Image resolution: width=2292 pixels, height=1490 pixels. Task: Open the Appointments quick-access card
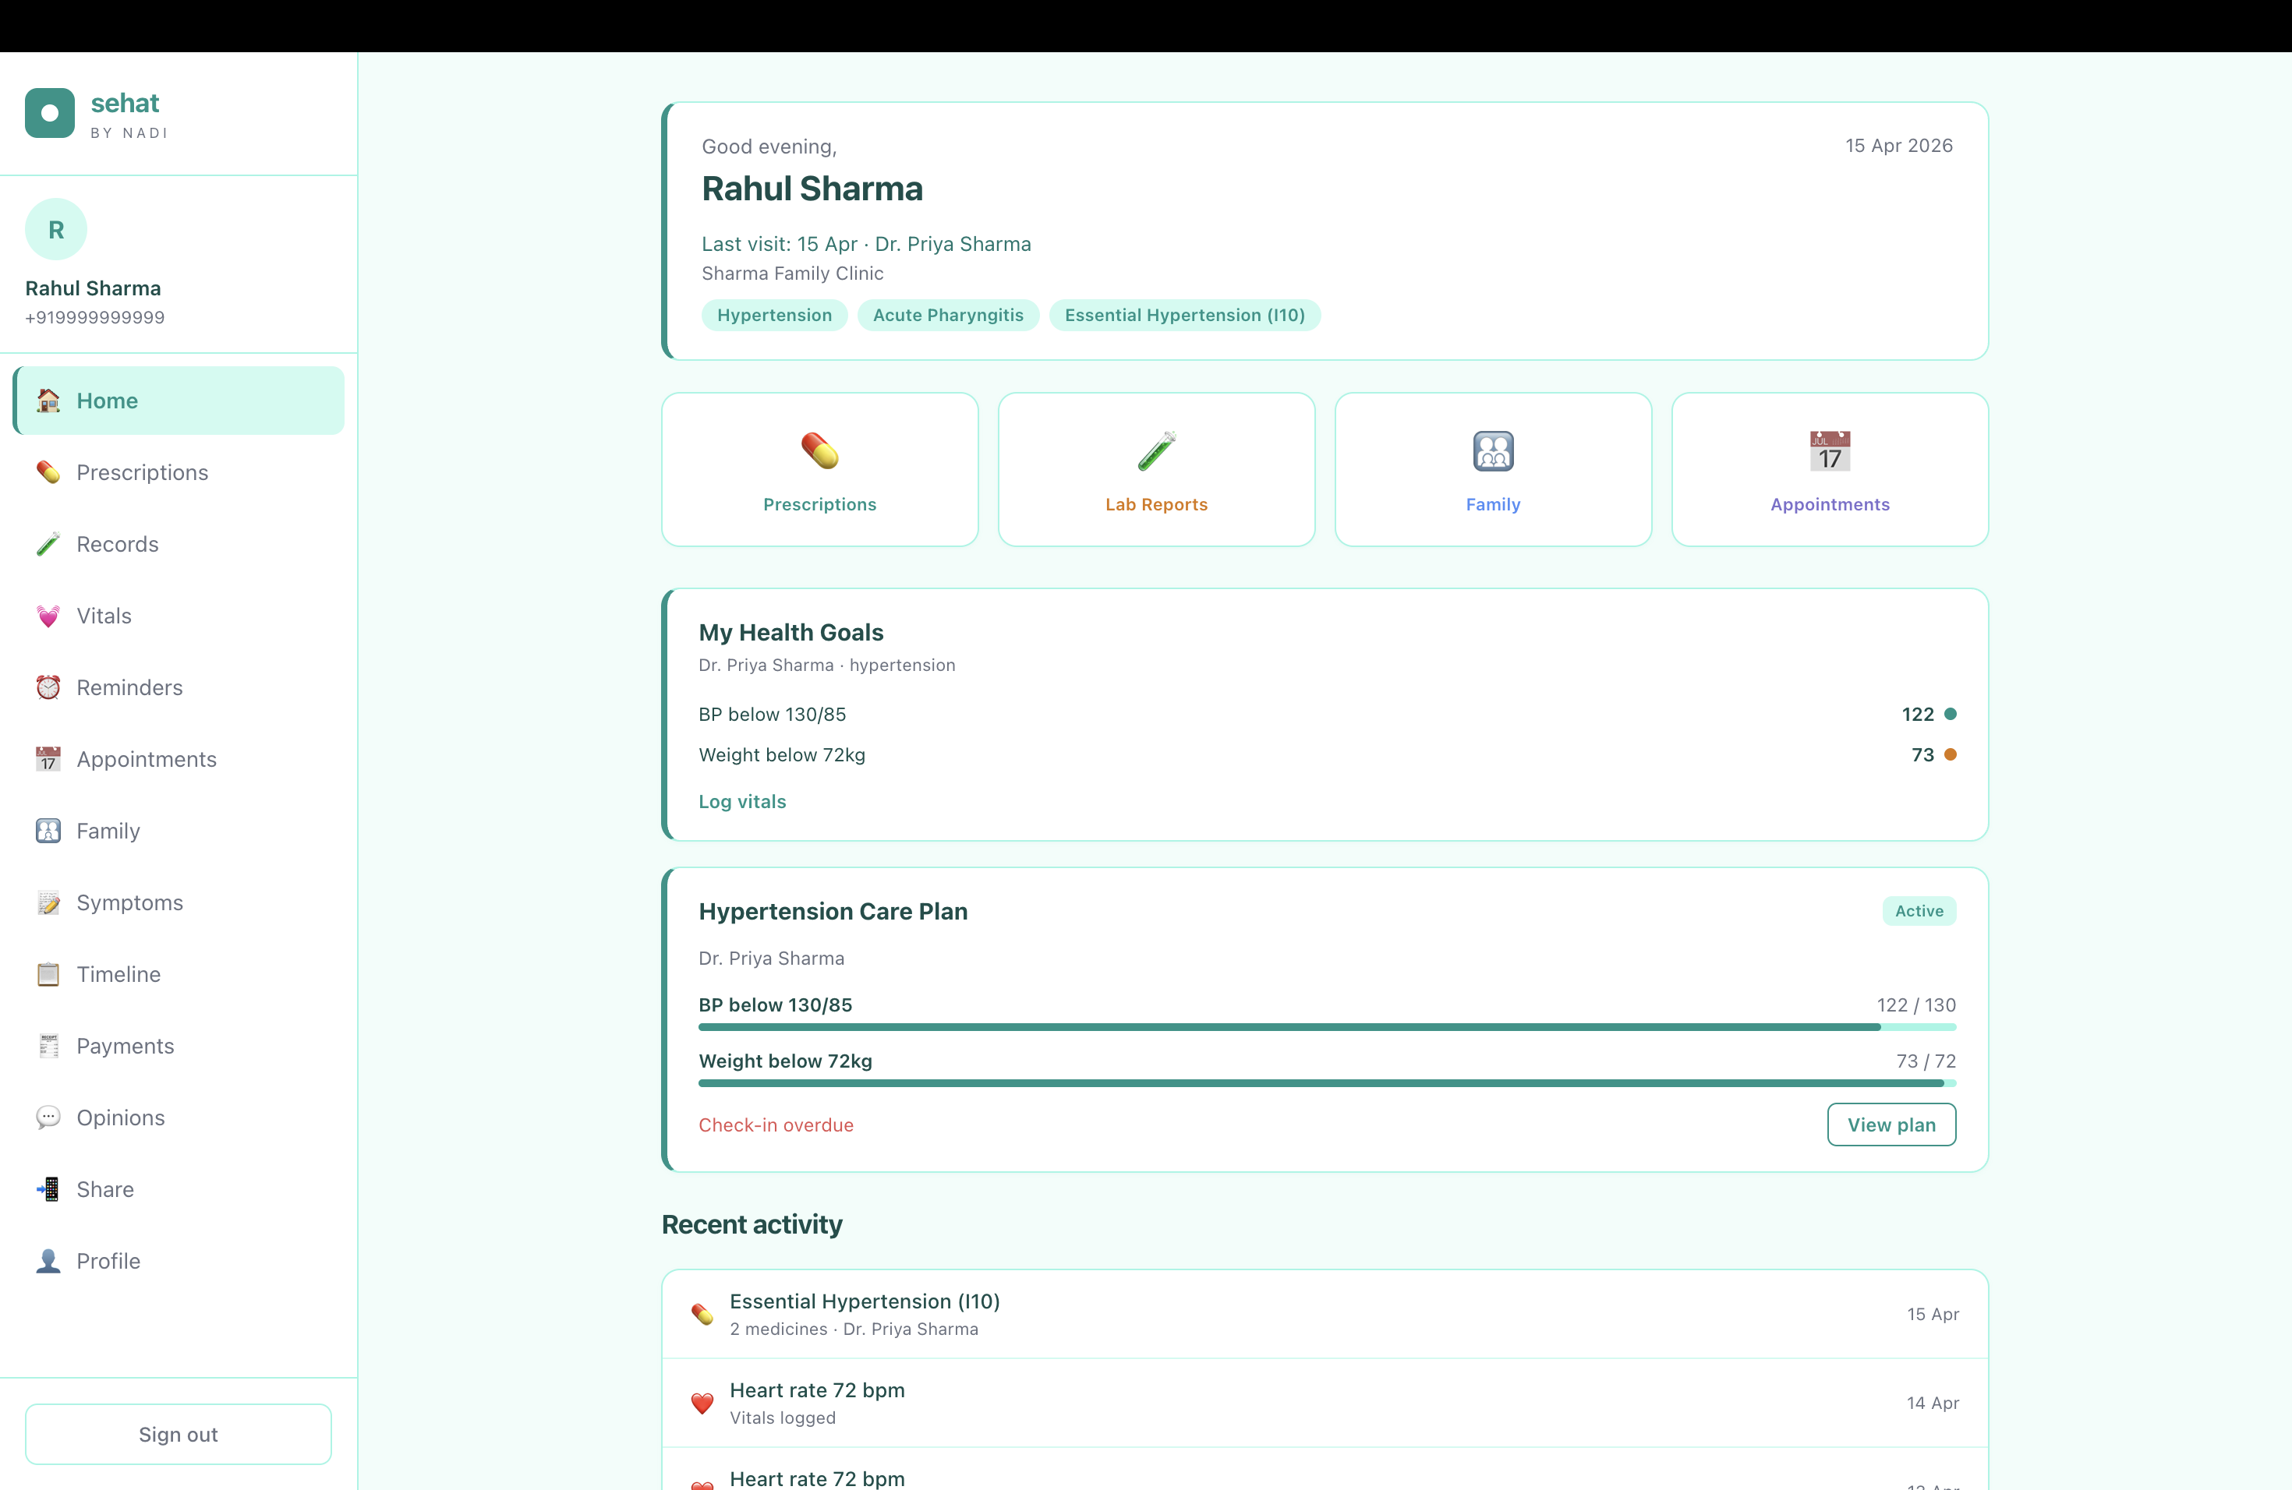point(1830,470)
